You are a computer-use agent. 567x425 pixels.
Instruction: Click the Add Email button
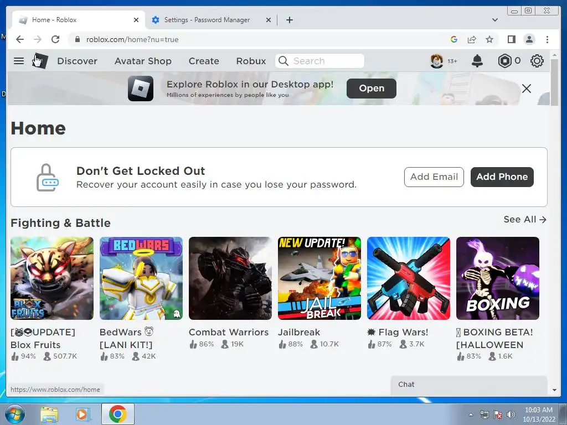click(x=434, y=177)
